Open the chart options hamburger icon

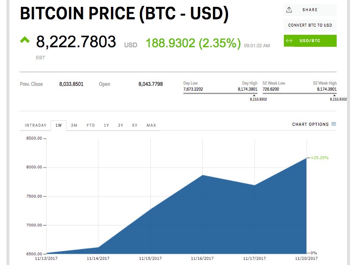(334, 125)
